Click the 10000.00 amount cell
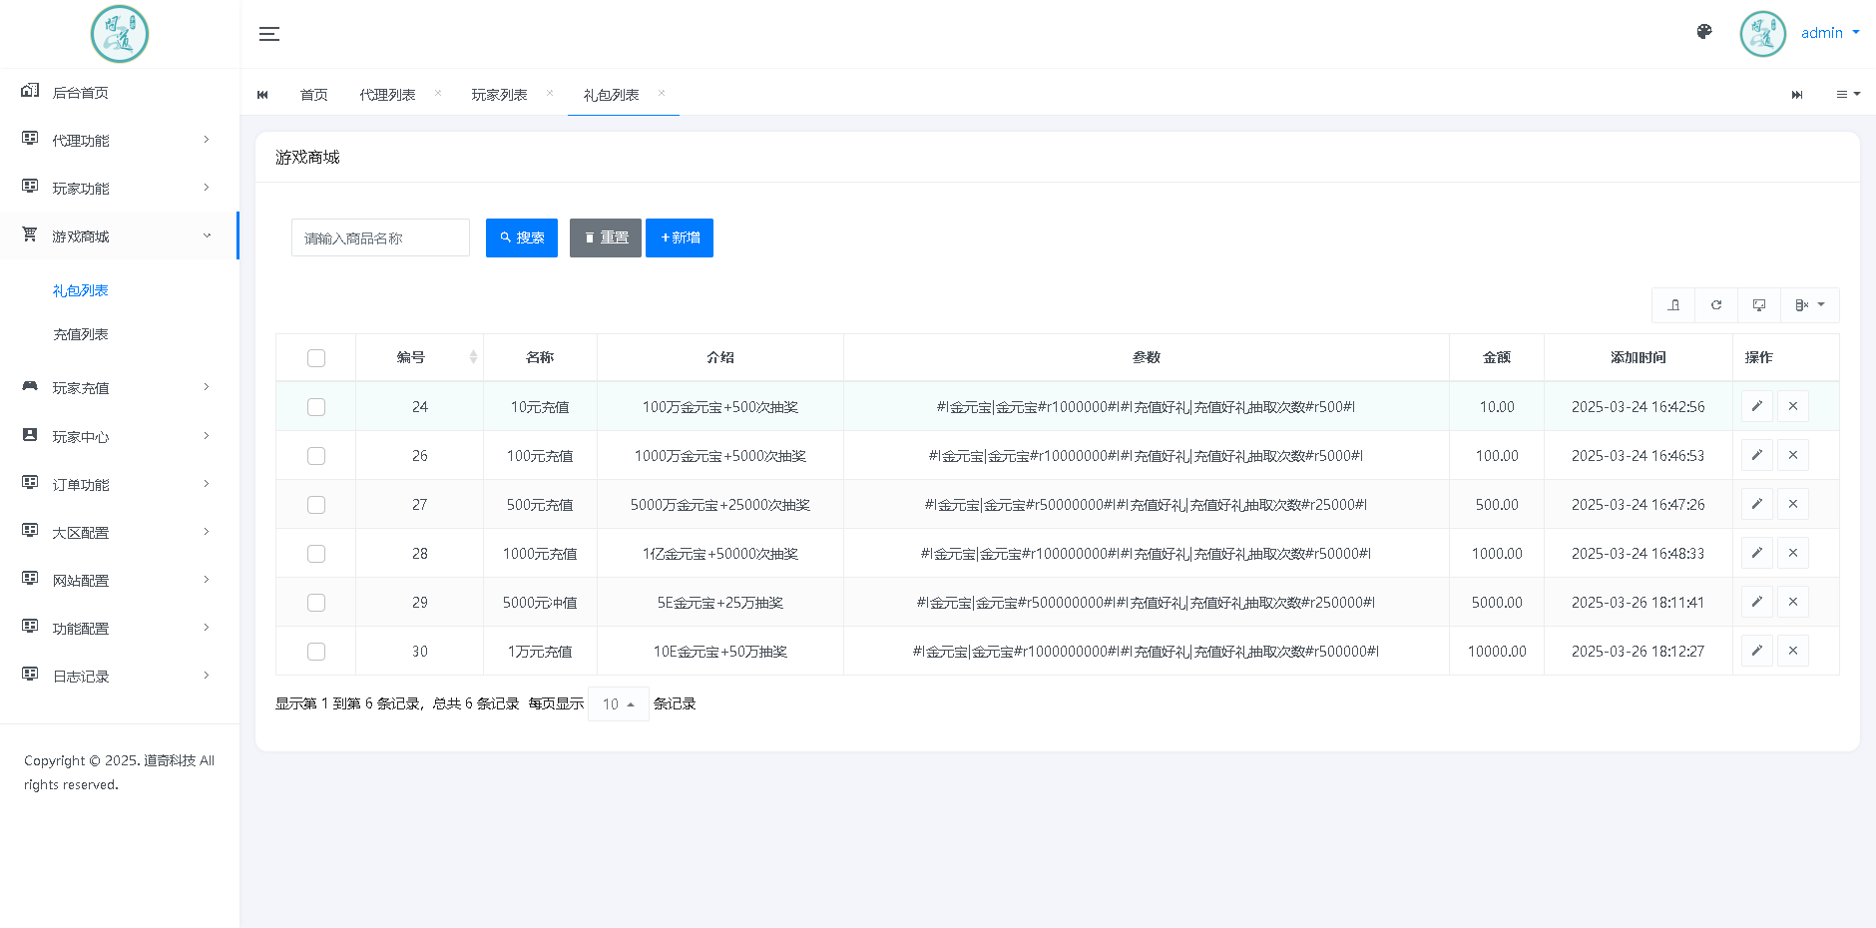1876x928 pixels. tap(1497, 652)
